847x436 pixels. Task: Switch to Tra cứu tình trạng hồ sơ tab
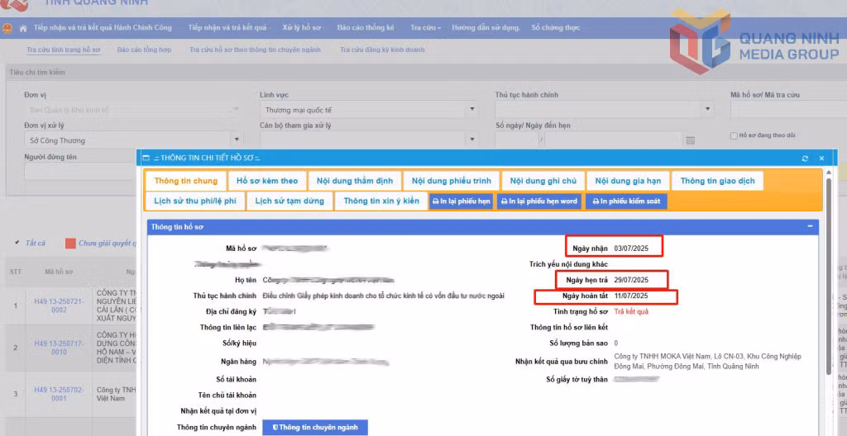(64, 50)
